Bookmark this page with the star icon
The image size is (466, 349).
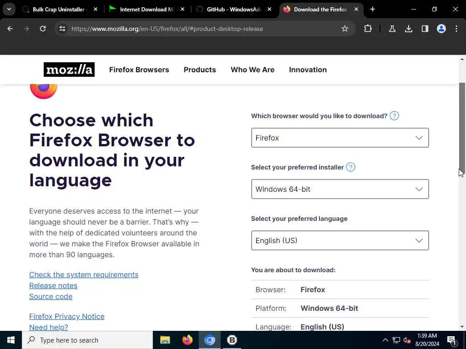[x=345, y=29]
